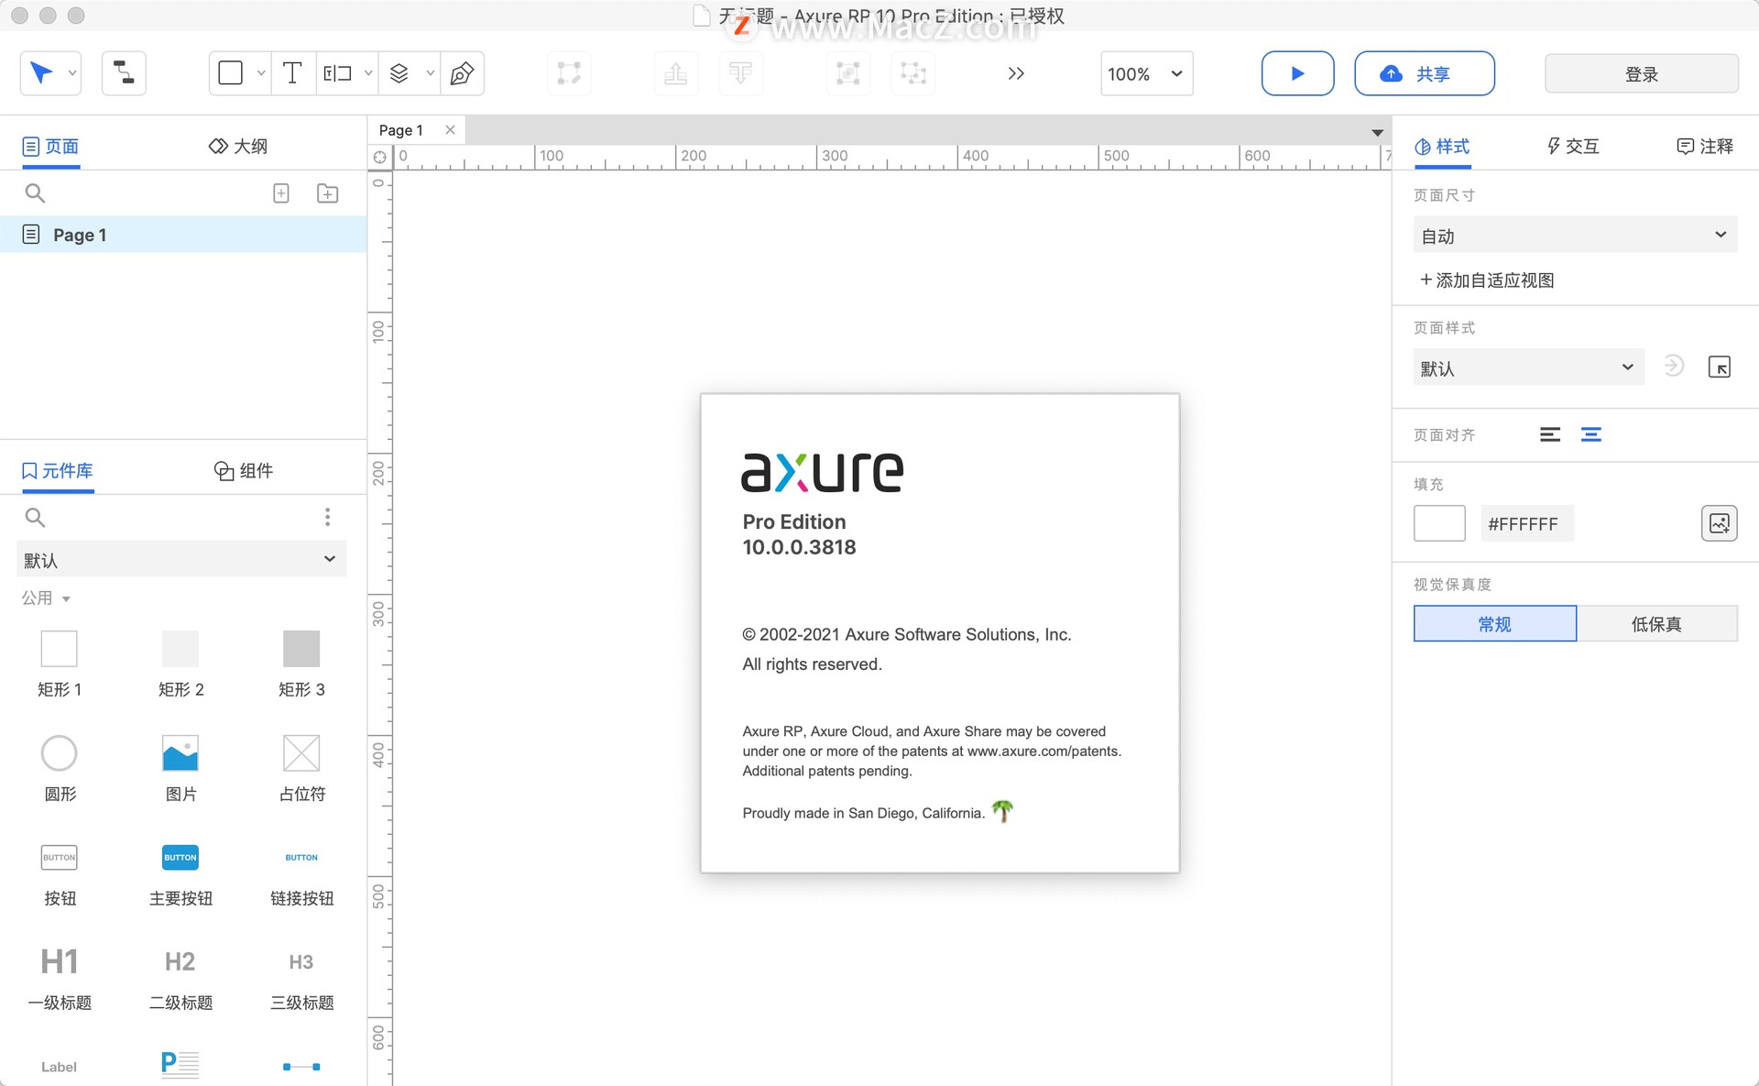The width and height of the screenshot is (1759, 1086).
Task: Click the add folder icon
Action: 327,192
